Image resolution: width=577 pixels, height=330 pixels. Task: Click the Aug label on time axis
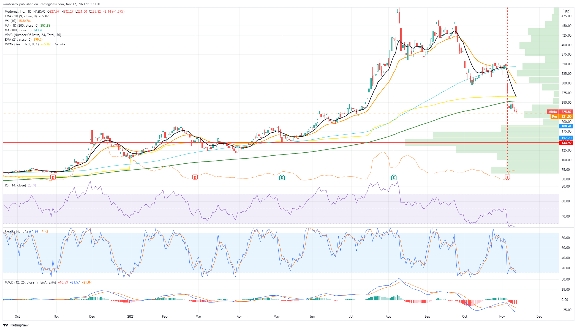click(x=388, y=317)
